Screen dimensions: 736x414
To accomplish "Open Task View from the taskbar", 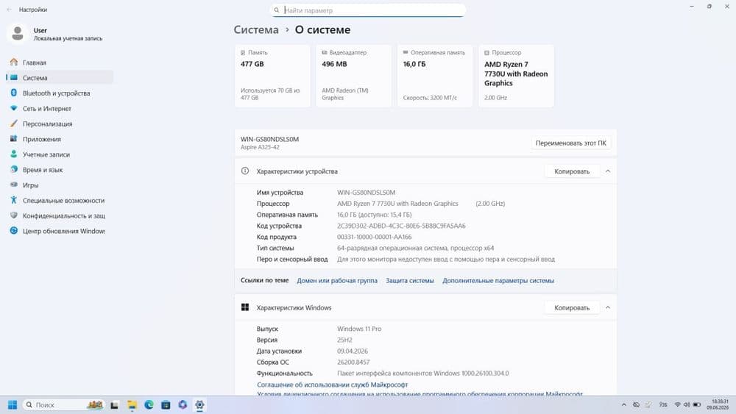I will coord(114,405).
